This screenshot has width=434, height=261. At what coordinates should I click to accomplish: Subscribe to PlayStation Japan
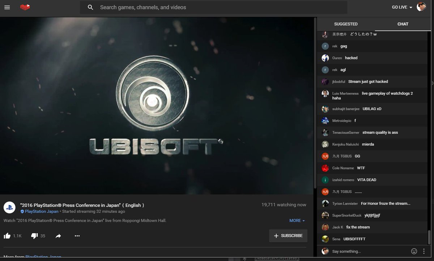[x=288, y=236]
